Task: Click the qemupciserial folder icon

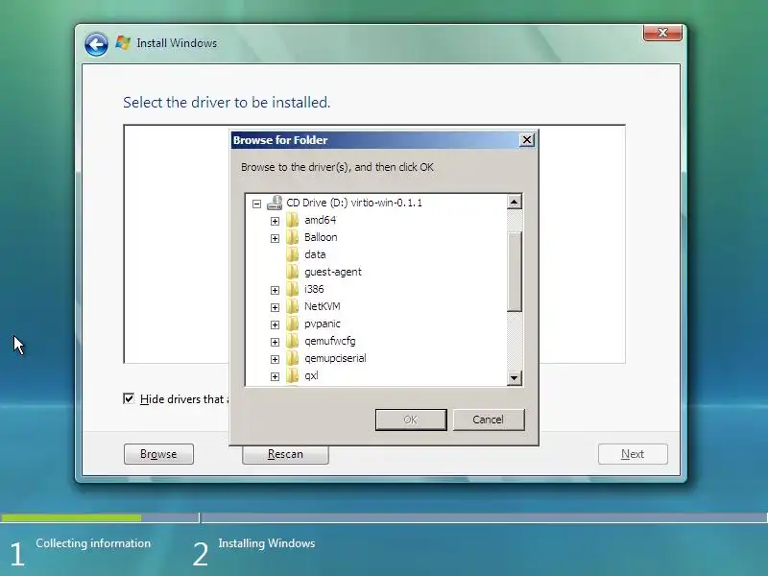Action: pyautogui.click(x=293, y=358)
